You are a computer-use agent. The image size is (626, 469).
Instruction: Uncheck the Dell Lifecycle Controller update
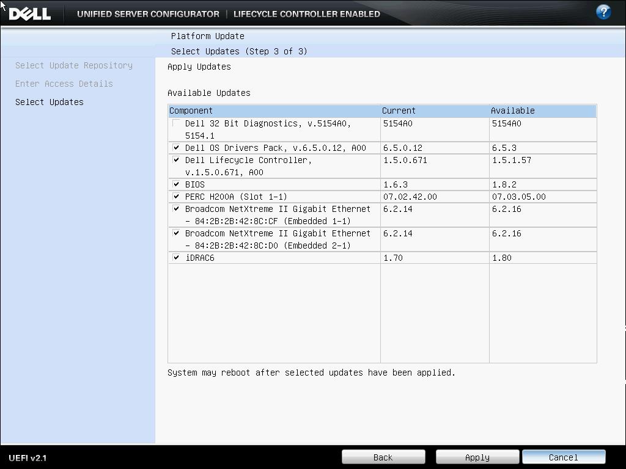[x=176, y=160]
